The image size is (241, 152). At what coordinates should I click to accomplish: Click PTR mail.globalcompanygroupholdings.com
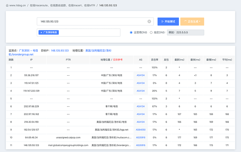click(68, 145)
